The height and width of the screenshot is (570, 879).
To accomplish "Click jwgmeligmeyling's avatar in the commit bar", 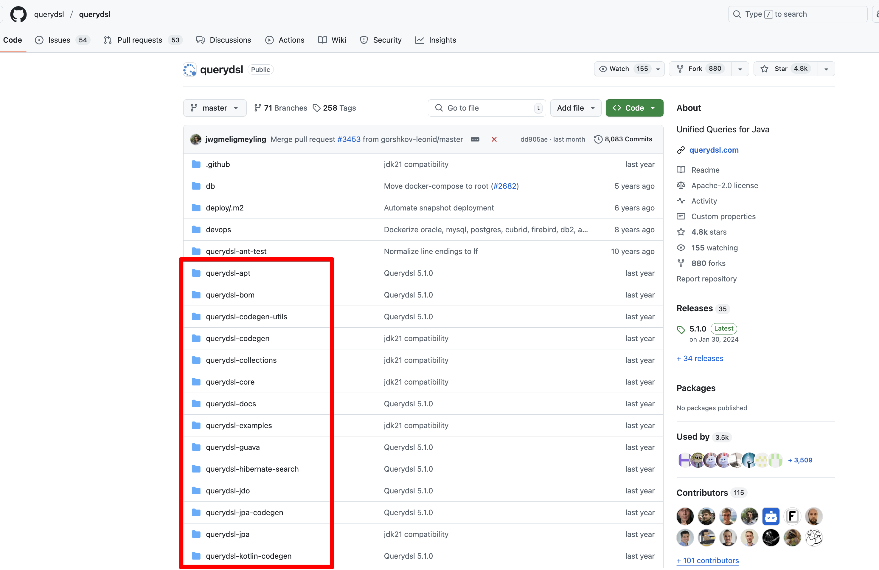I will [x=195, y=139].
